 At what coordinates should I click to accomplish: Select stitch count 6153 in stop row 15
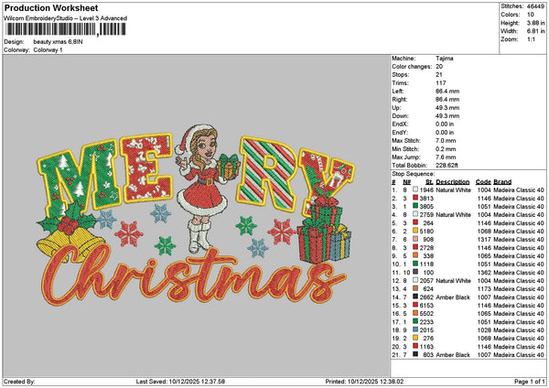tap(426, 306)
